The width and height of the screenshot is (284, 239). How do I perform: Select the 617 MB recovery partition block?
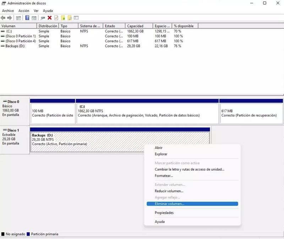251,113
